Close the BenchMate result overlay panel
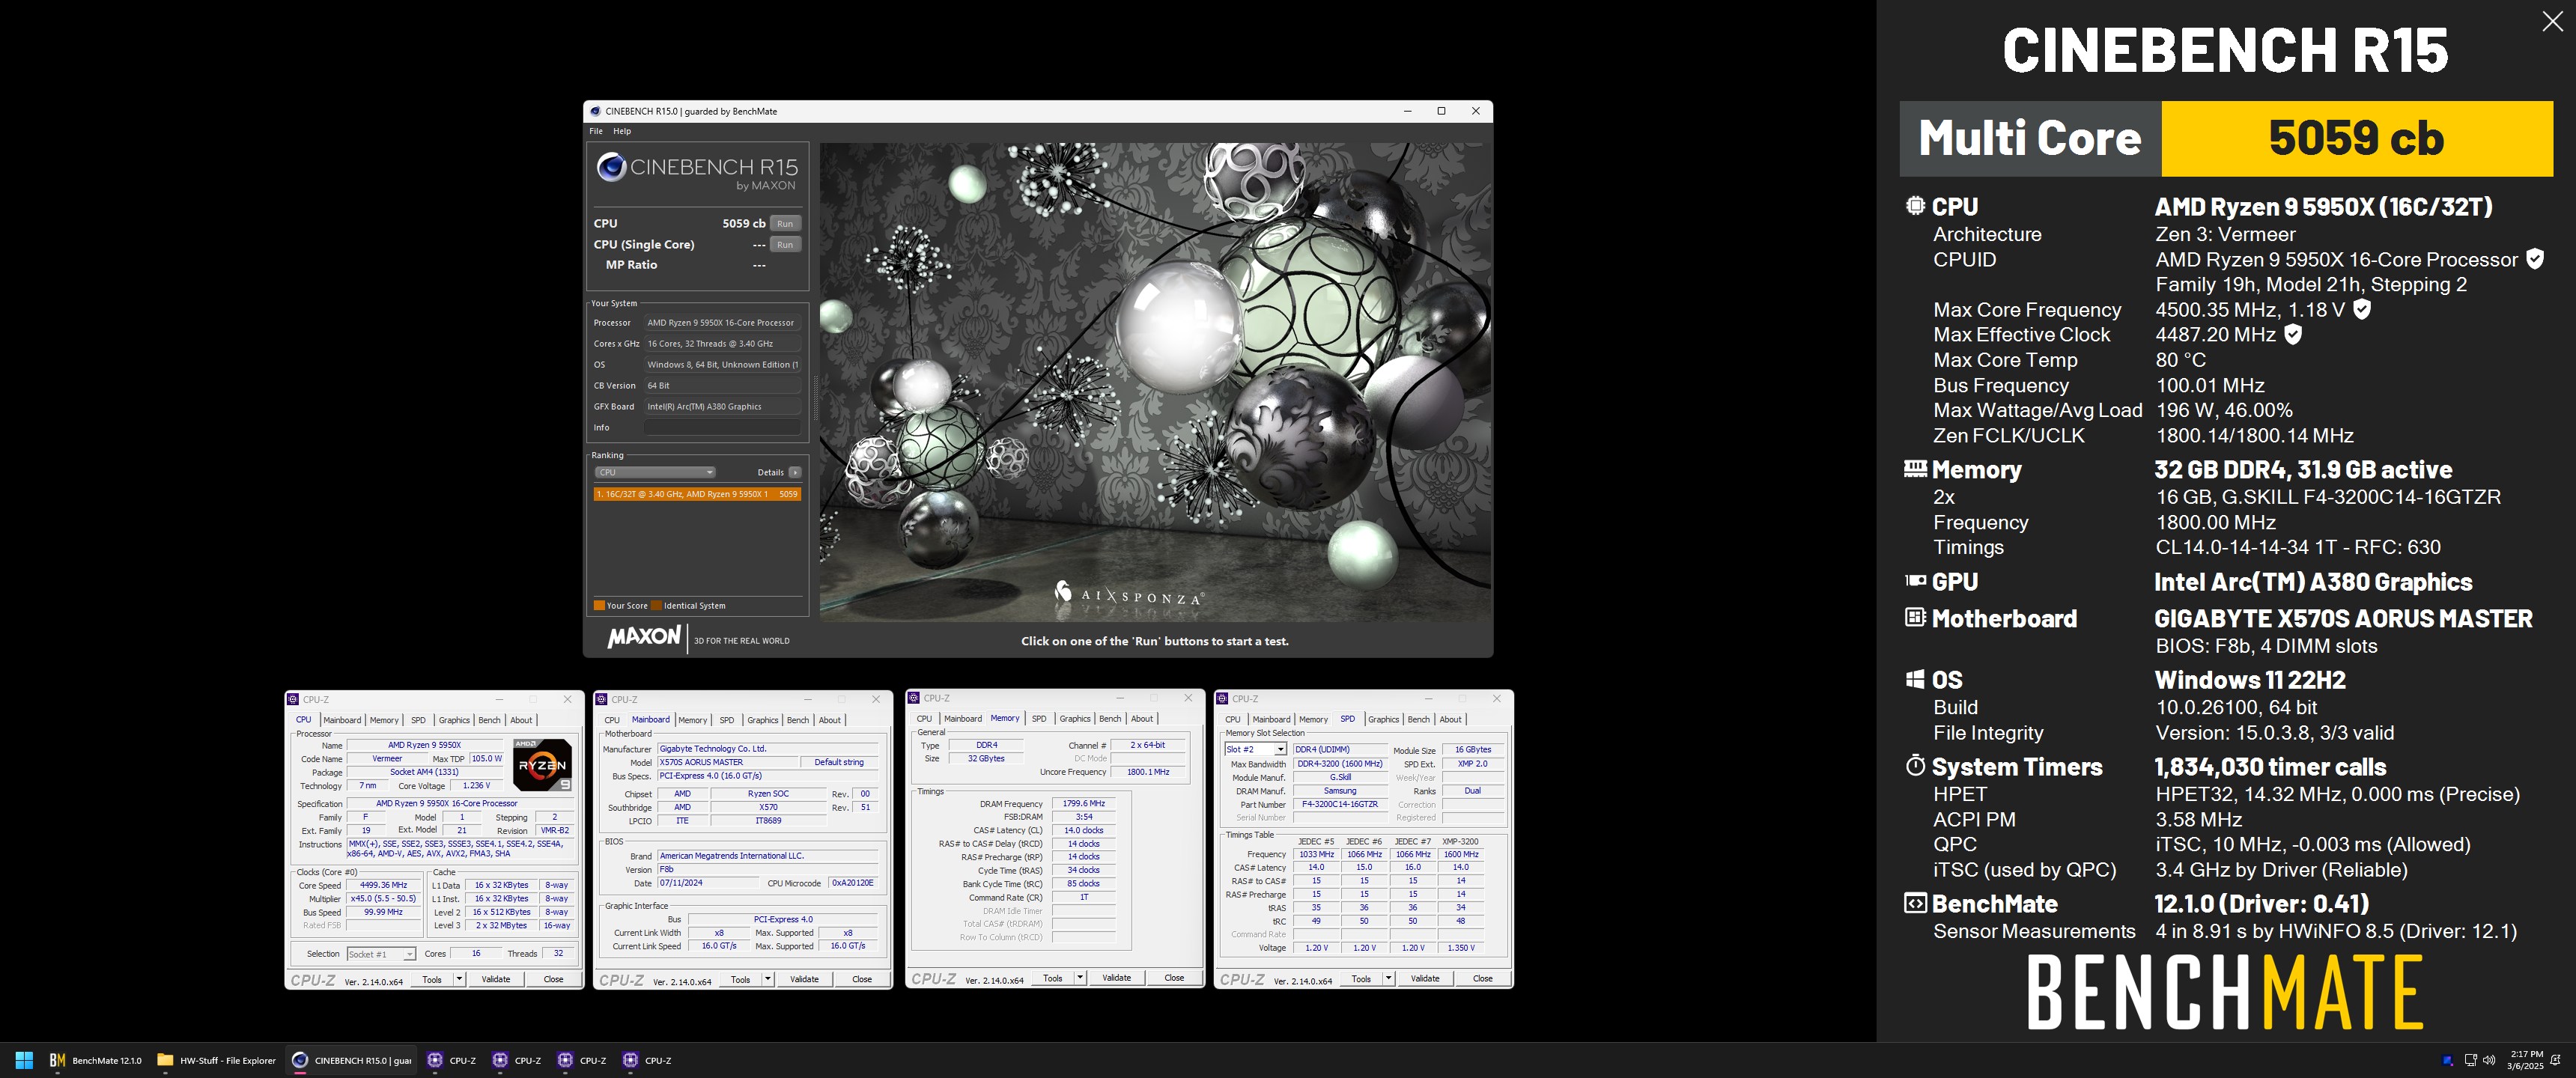This screenshot has width=2576, height=1078. pyautogui.click(x=2552, y=22)
